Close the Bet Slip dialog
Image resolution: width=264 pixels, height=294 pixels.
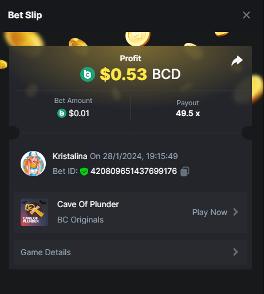pyautogui.click(x=246, y=15)
